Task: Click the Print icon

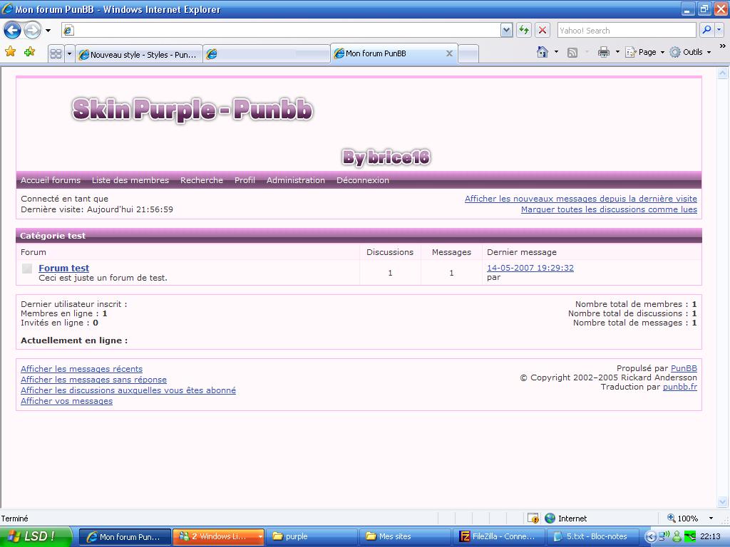Action: 604,52
